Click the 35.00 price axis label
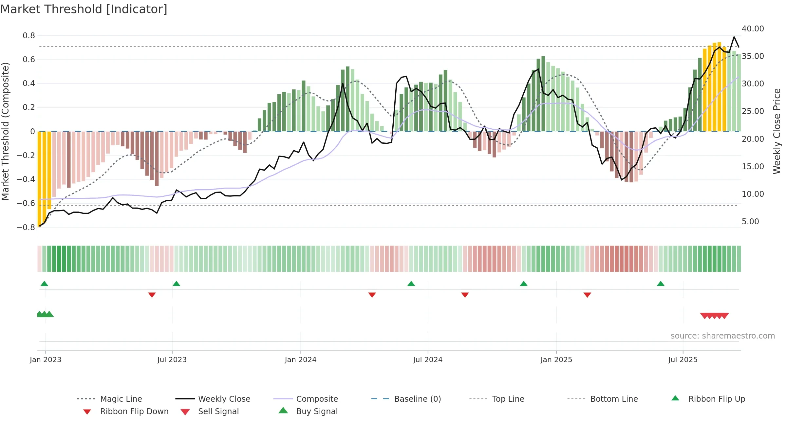 click(x=753, y=56)
